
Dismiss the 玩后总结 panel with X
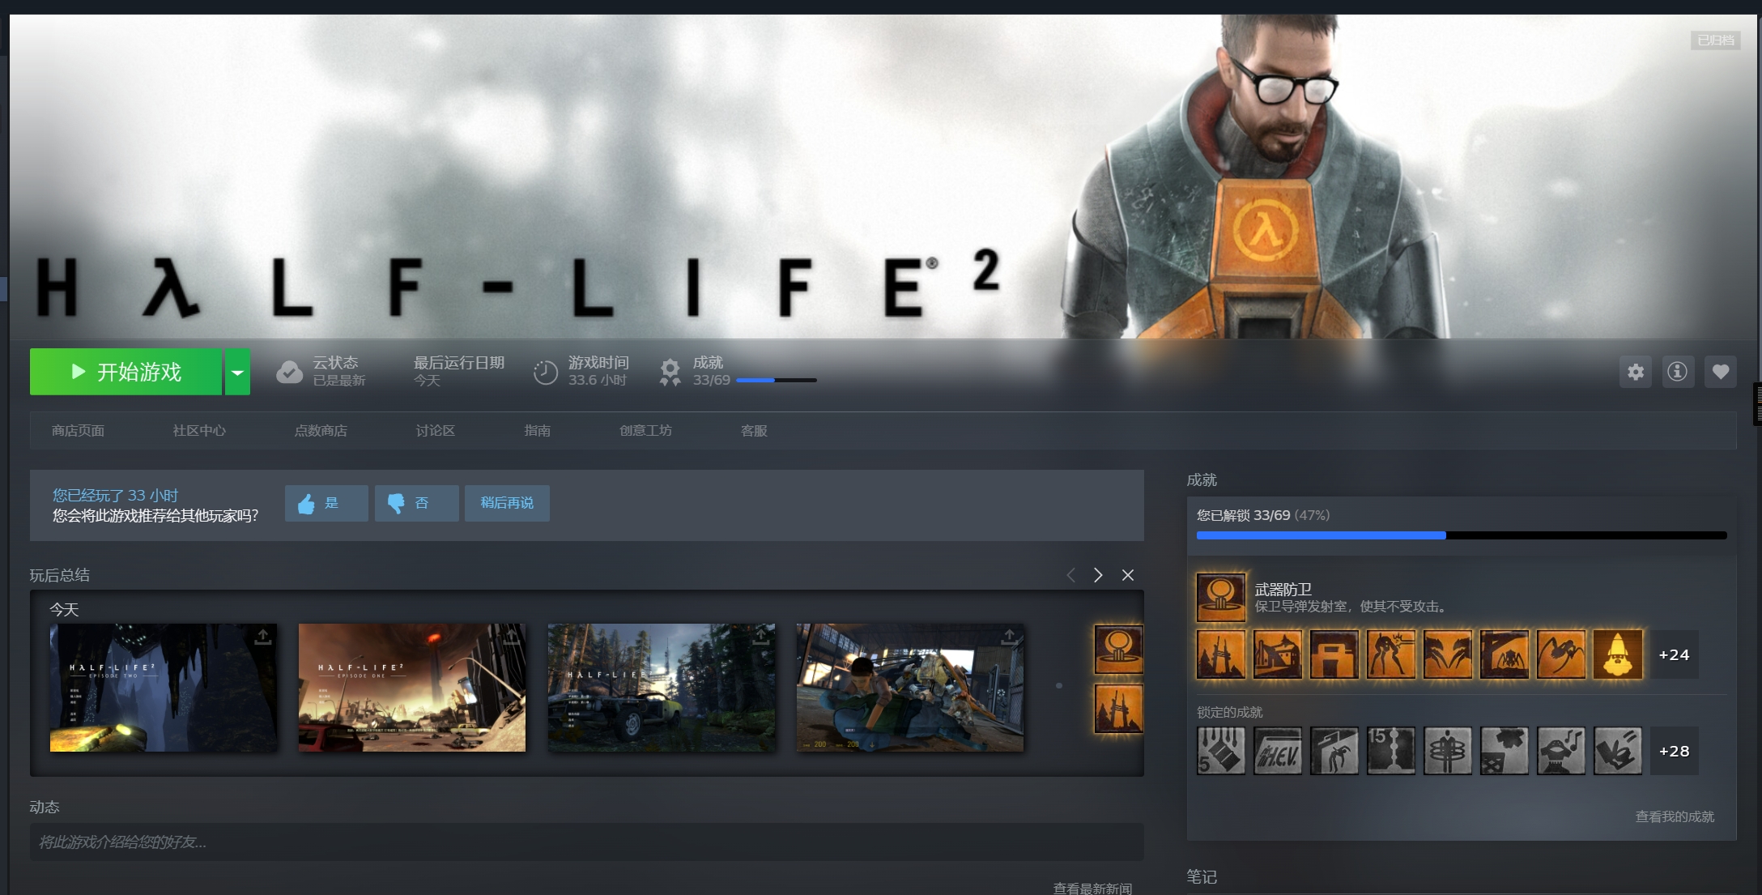1128,575
